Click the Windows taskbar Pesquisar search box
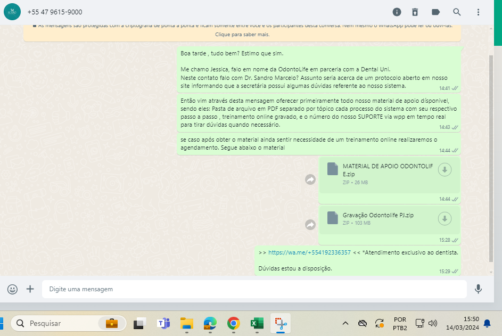The height and width of the screenshot is (336, 502). 69,324
